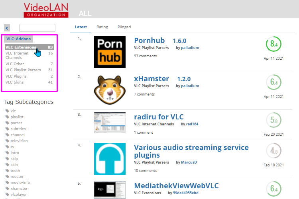
Task: Open the xHamster thumbnail image
Action: click(110, 90)
